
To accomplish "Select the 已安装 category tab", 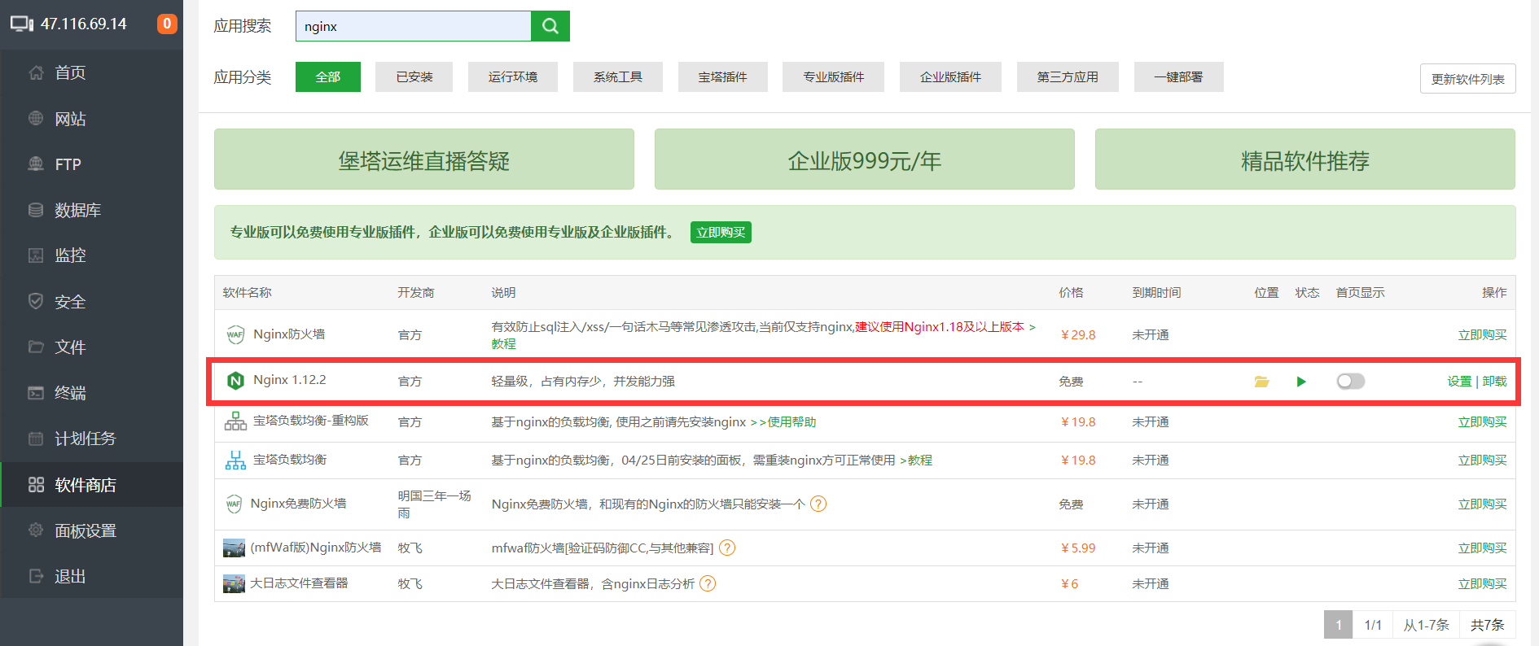I will click(x=414, y=76).
